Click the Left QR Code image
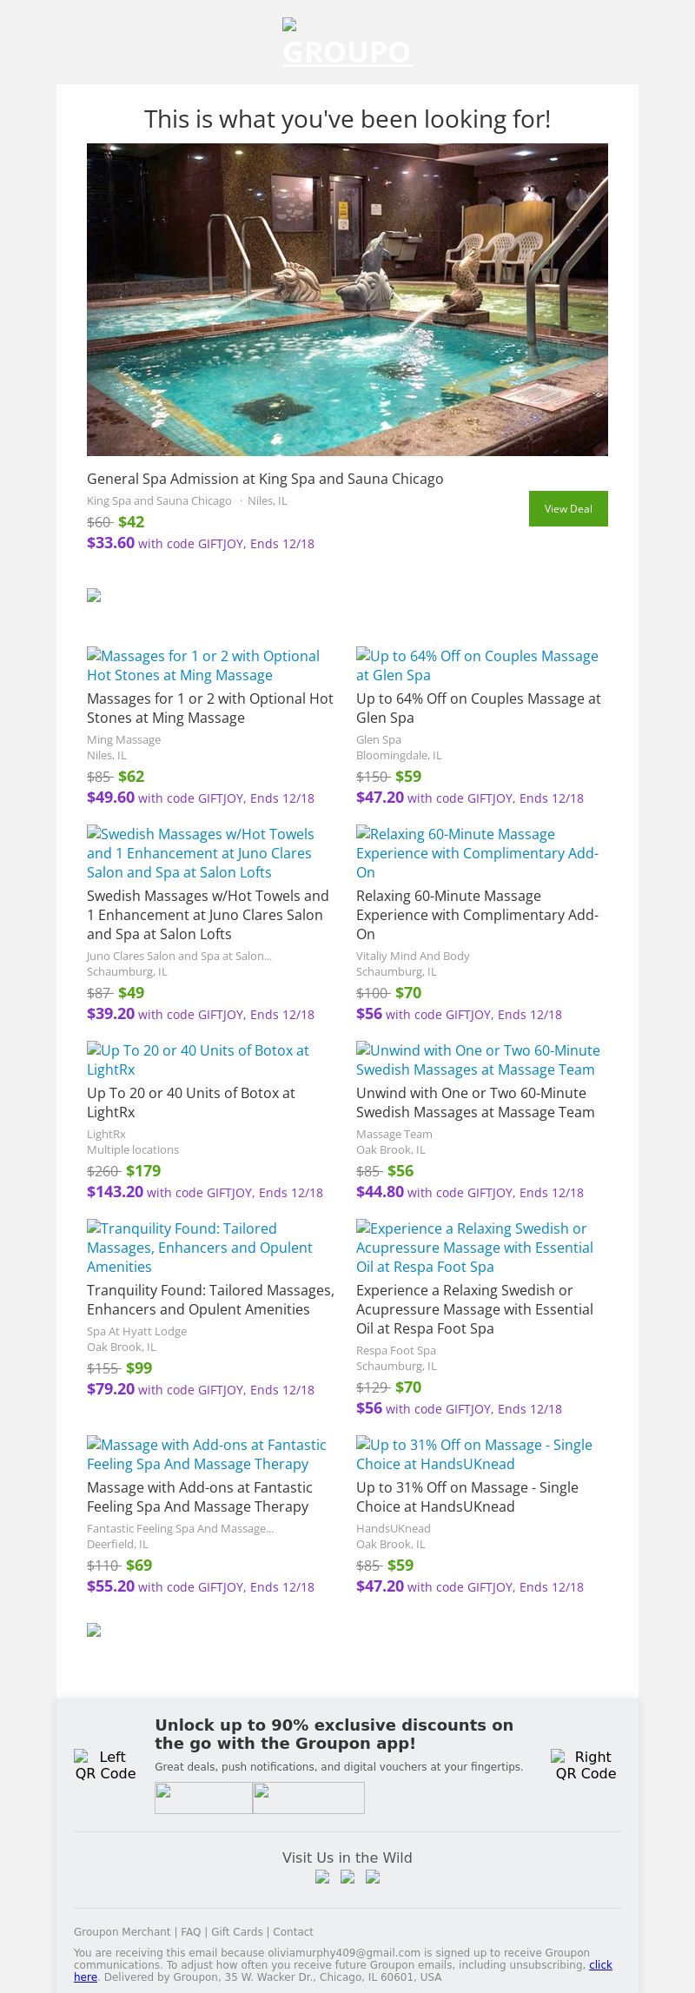Image resolution: width=695 pixels, height=1993 pixels. tap(105, 1765)
